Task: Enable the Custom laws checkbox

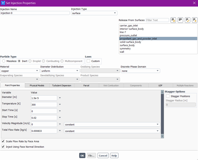Action: pyautogui.click(x=88, y=61)
